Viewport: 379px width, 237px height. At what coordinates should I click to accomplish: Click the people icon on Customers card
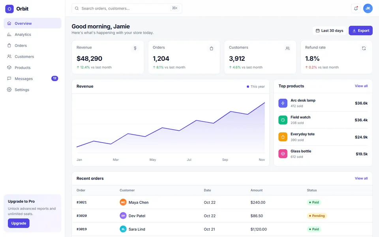click(x=287, y=48)
